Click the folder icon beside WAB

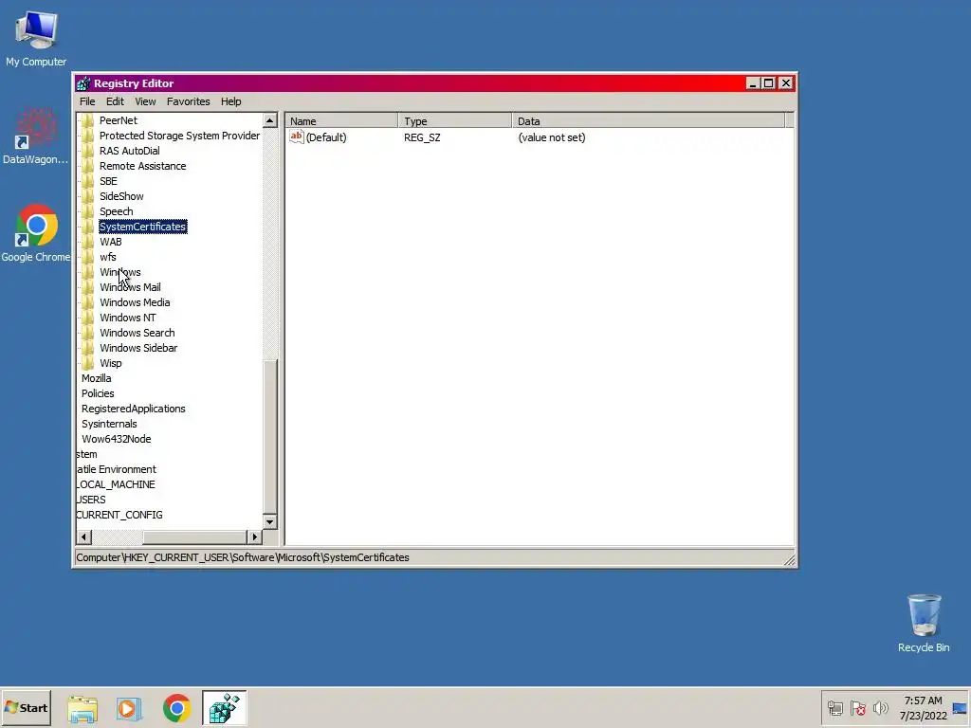pos(88,242)
